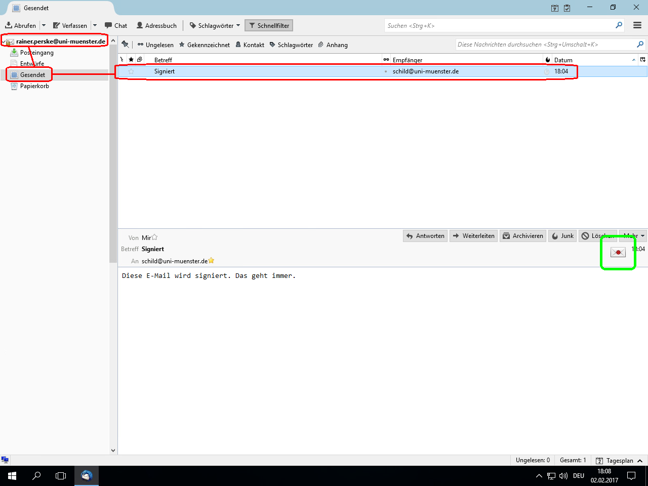Toggle Ungelesen quick filter
This screenshot has height=486, width=648.
click(x=155, y=45)
